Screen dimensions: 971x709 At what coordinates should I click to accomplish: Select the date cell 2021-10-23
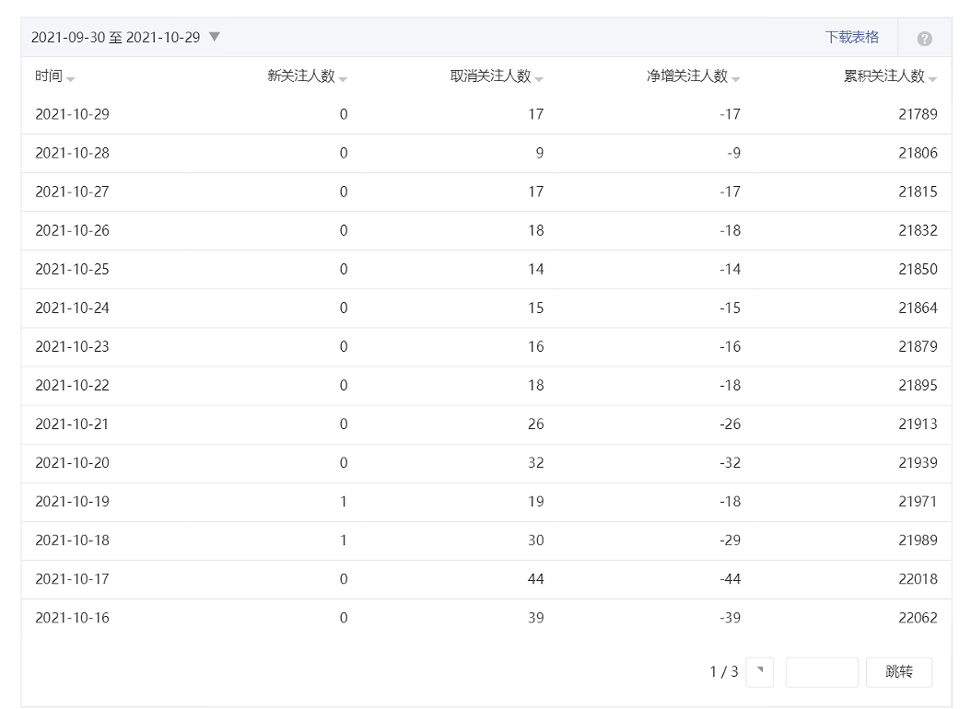(73, 346)
